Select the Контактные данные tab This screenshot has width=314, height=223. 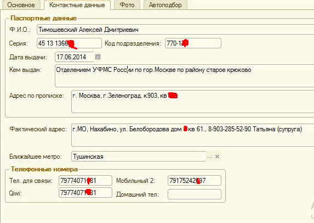(x=77, y=5)
